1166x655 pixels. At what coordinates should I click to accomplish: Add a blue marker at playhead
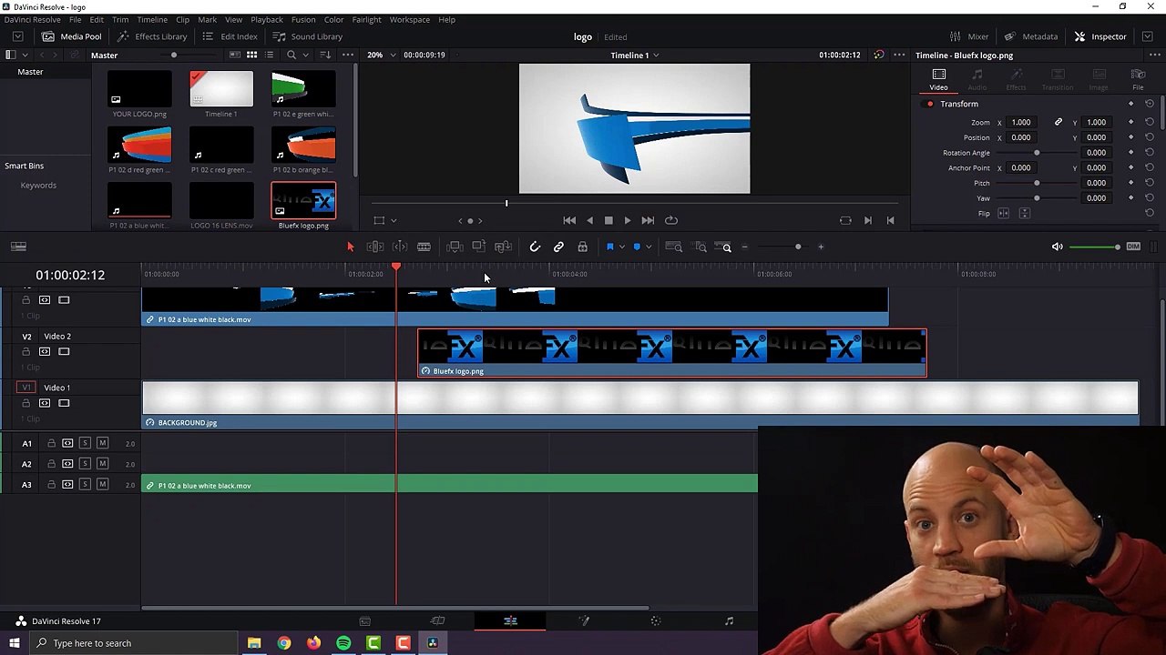tap(636, 247)
